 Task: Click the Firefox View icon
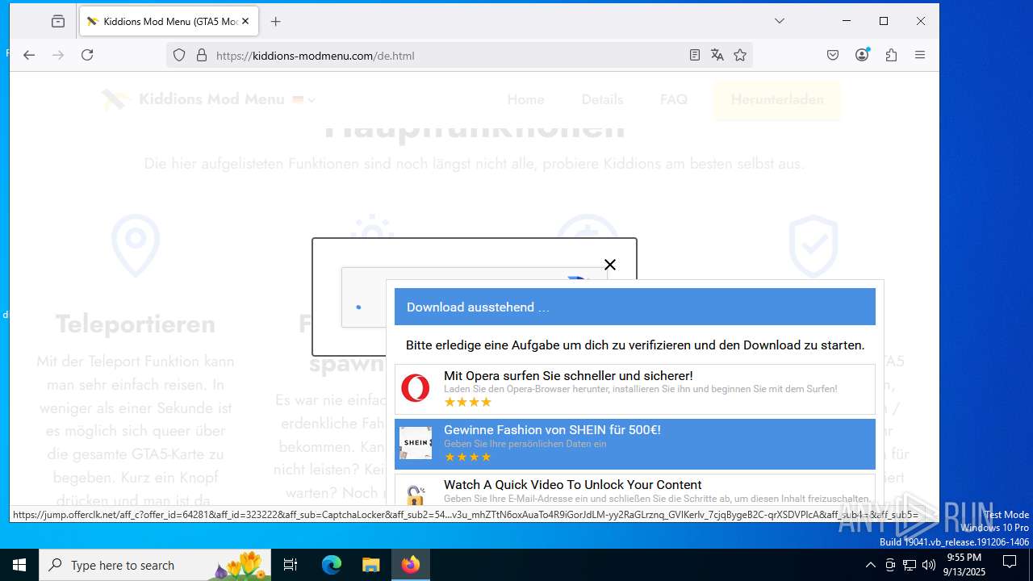tap(58, 22)
